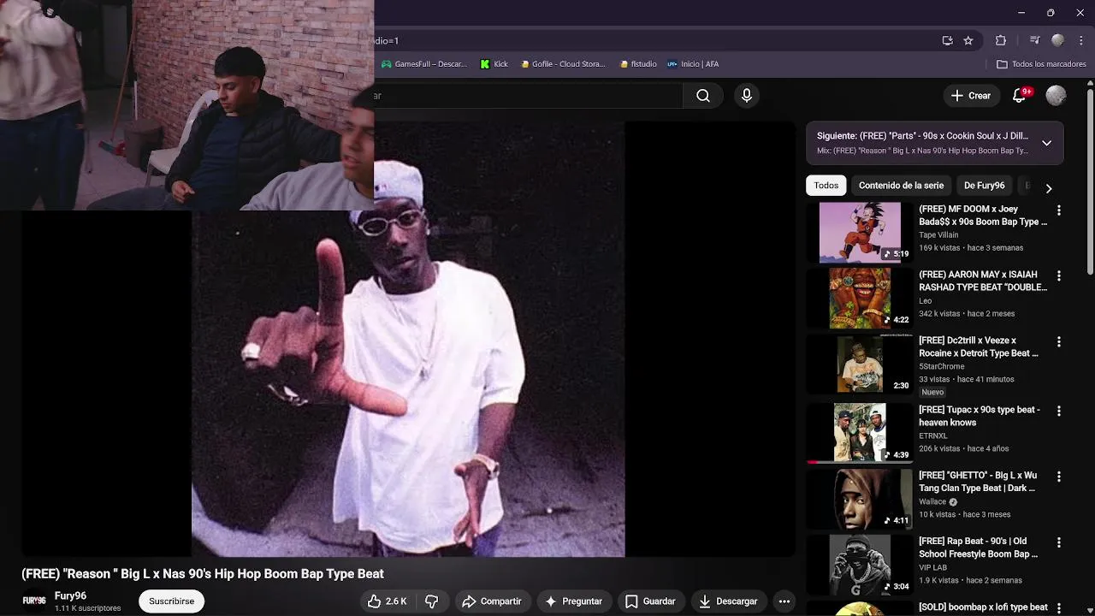Play Rap Beat 90's Old School thumbnail
Image resolution: width=1095 pixels, height=616 pixels.
coord(860,564)
